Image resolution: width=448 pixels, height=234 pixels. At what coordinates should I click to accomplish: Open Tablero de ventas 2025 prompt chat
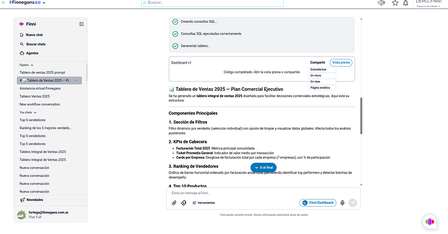point(42,73)
